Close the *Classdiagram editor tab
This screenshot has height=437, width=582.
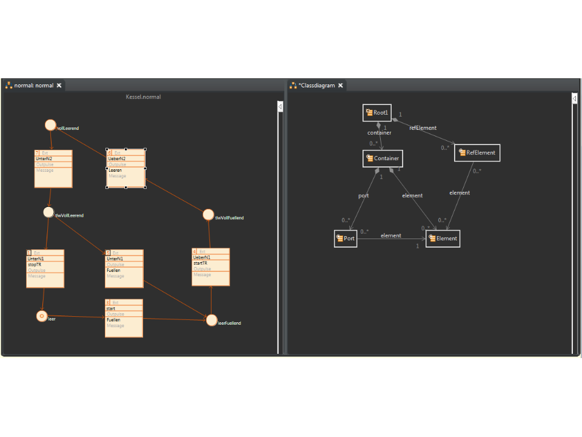click(x=341, y=86)
